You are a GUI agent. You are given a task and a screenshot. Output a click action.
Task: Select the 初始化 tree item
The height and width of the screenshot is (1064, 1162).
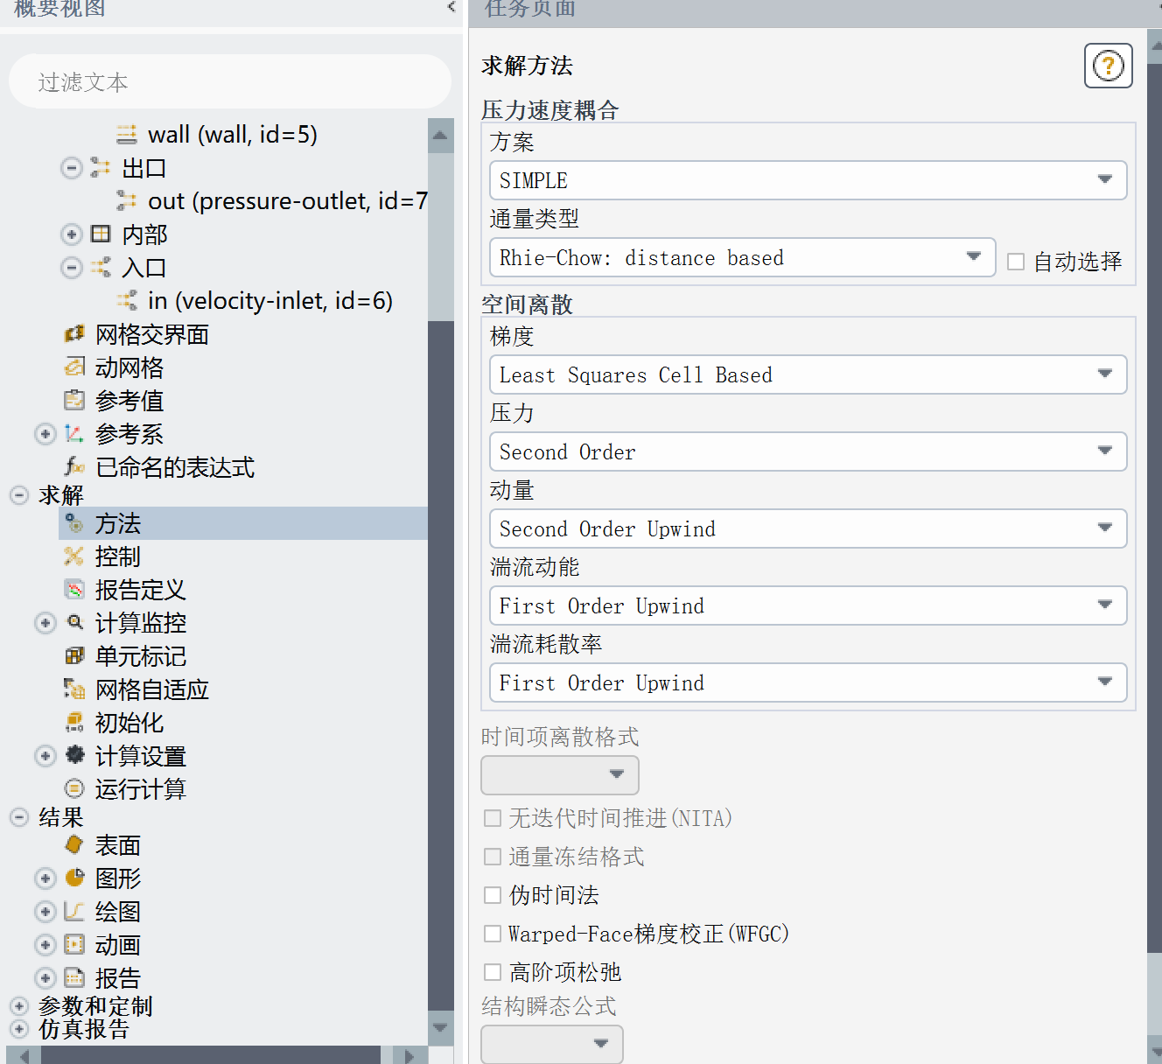click(x=129, y=723)
